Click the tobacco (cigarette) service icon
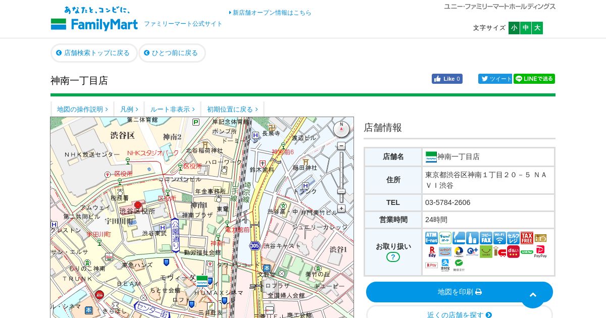Image resolution: width=606 pixels, height=318 pixels. pyautogui.click(x=459, y=238)
